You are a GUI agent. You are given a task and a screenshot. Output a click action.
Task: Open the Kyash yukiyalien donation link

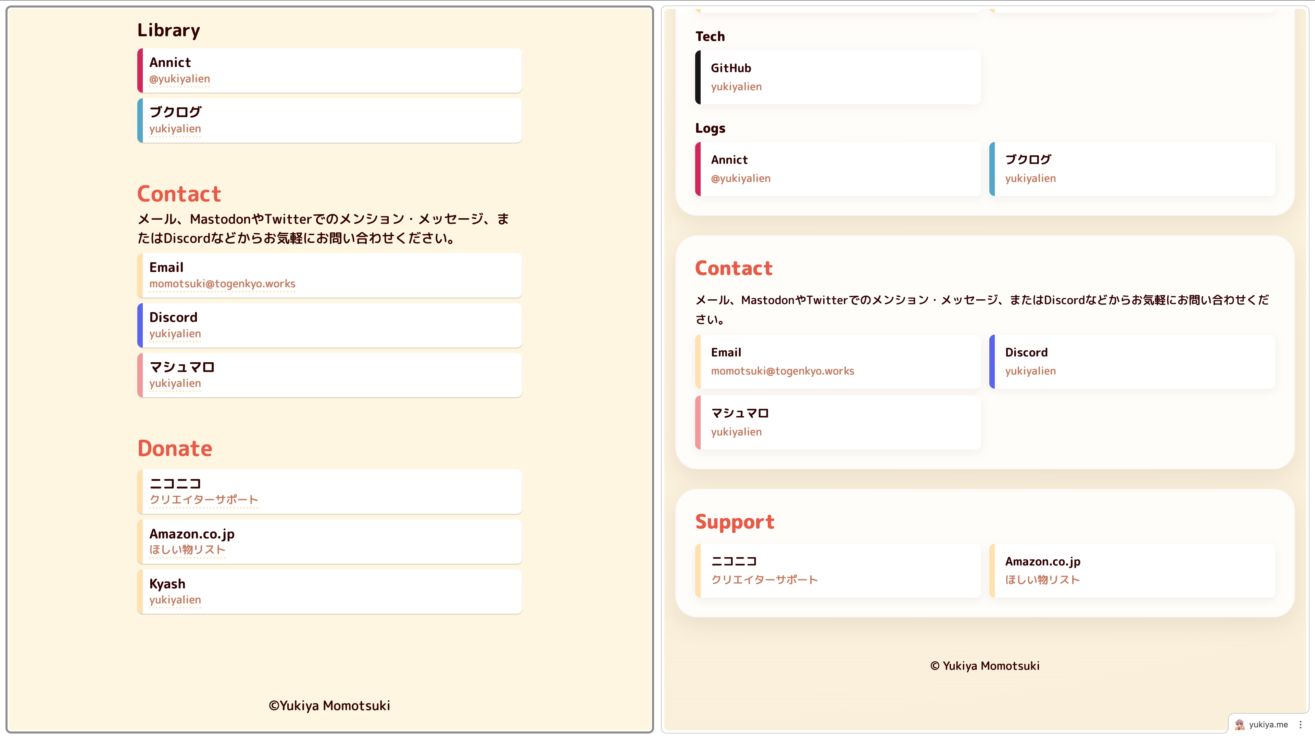pyautogui.click(x=175, y=600)
